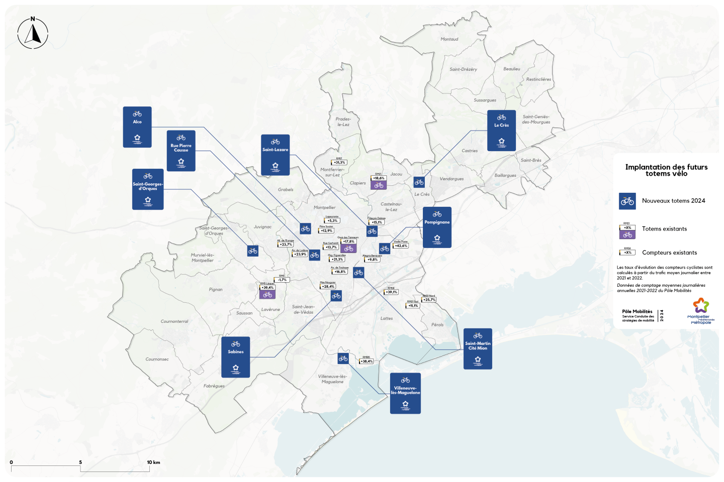Click the blue bike marker under François Delmas +15,1%
The height and width of the screenshot is (482, 724).
372,231
